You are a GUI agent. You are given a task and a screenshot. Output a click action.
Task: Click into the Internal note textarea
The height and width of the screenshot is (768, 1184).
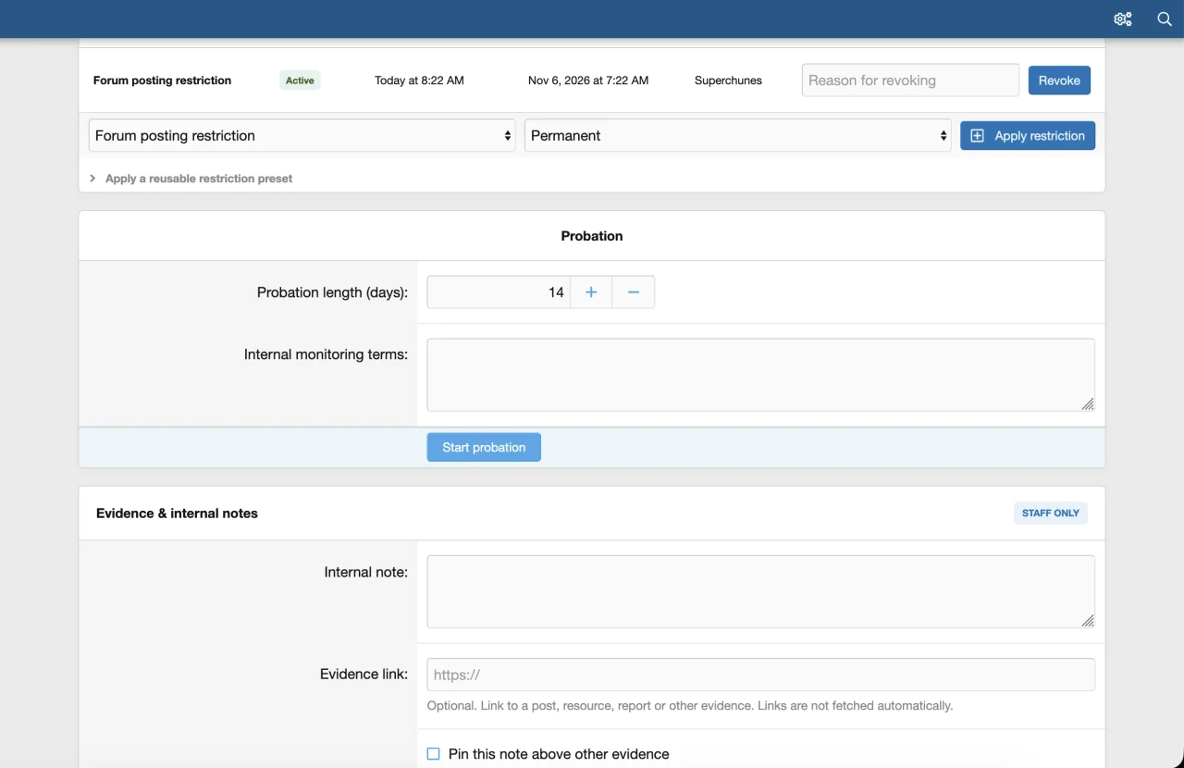pyautogui.click(x=760, y=592)
